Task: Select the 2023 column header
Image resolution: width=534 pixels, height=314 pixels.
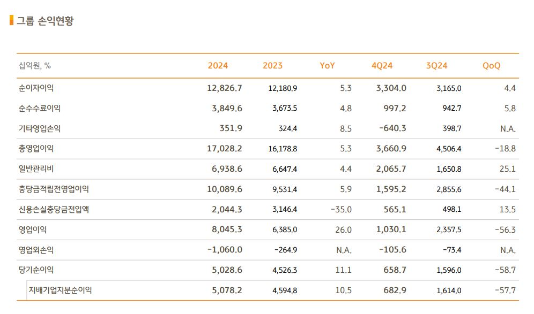Action: (x=272, y=66)
